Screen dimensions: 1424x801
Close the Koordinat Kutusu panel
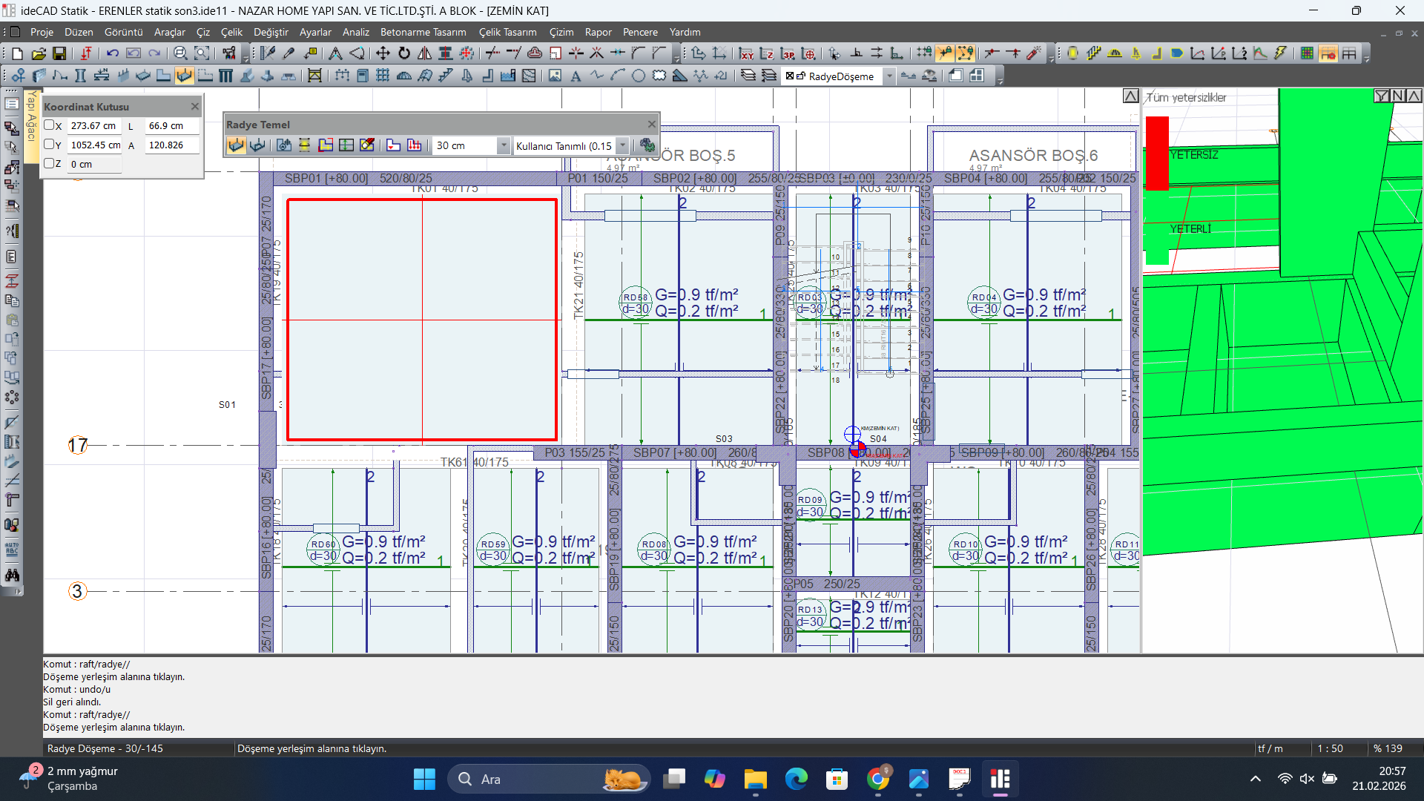click(x=195, y=106)
